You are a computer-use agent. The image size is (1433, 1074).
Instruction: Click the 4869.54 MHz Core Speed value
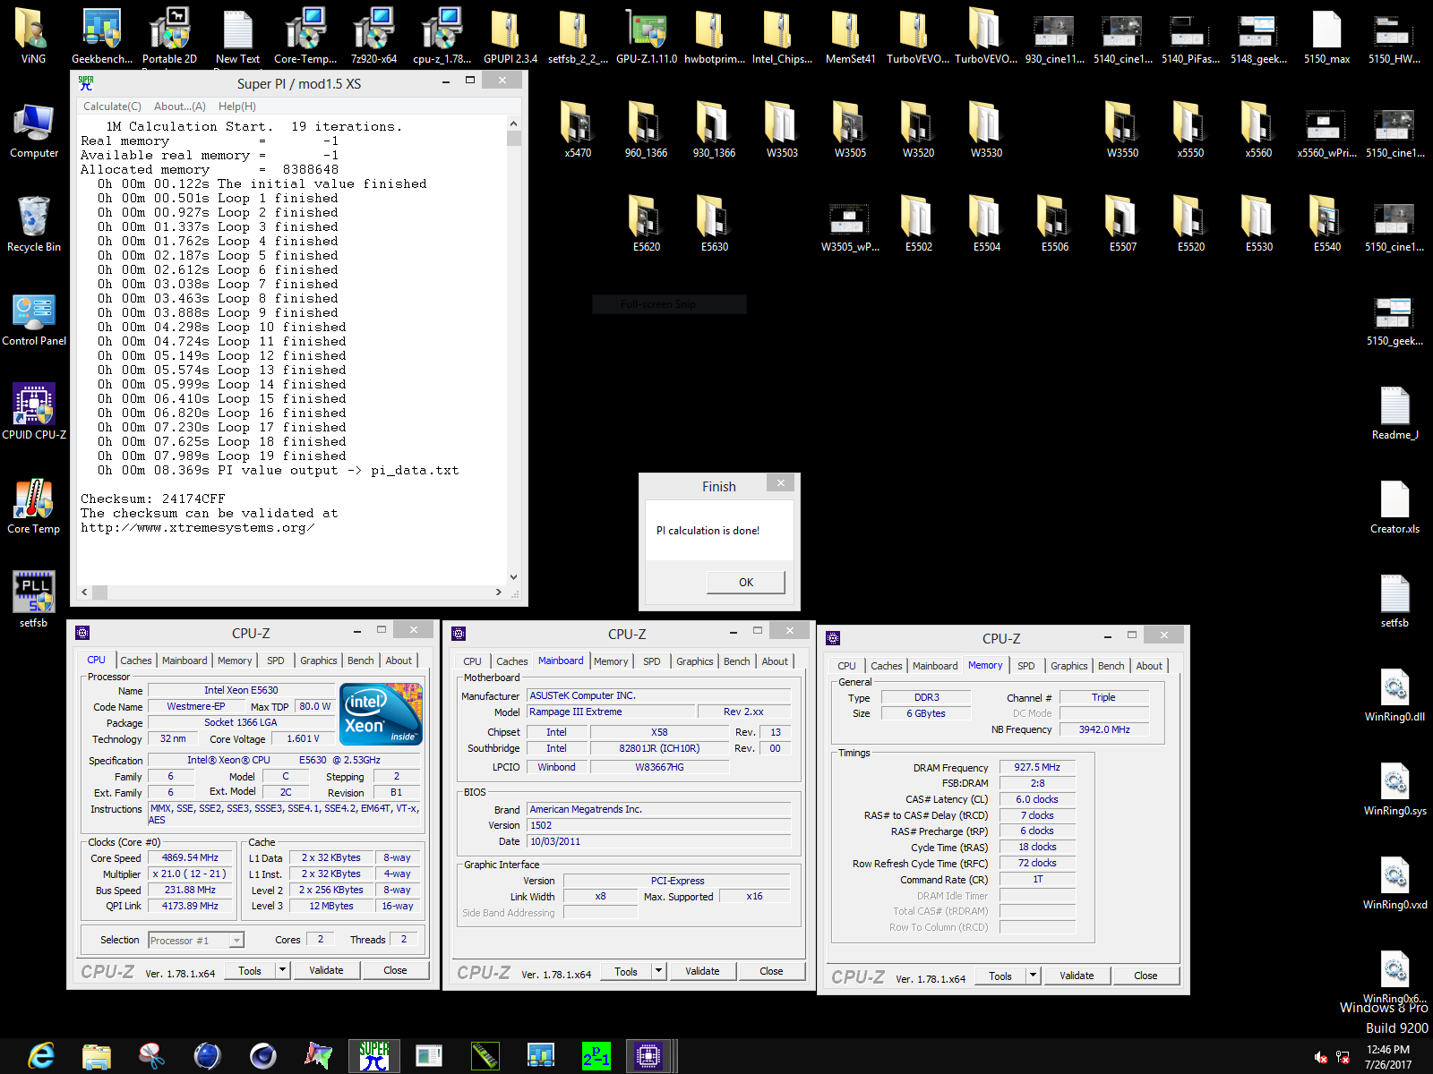tap(190, 857)
